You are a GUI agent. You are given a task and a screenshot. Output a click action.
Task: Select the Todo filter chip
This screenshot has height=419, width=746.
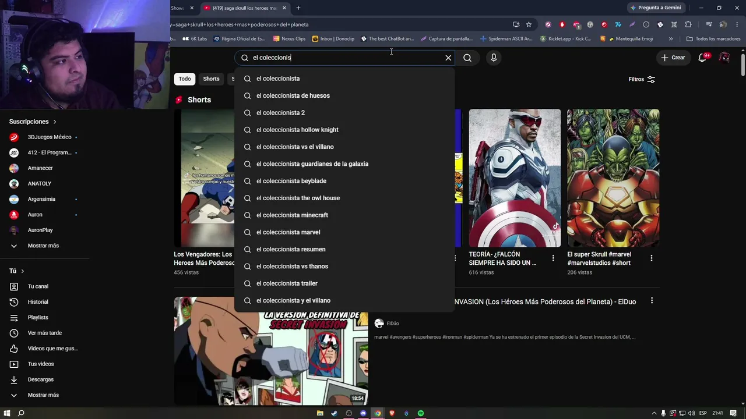185,79
